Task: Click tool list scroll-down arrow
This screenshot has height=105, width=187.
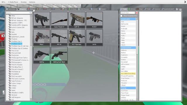Action: (137, 100)
